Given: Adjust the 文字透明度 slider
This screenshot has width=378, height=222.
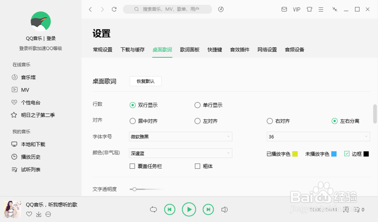Looking at the screenshot, I should (x=135, y=189).
